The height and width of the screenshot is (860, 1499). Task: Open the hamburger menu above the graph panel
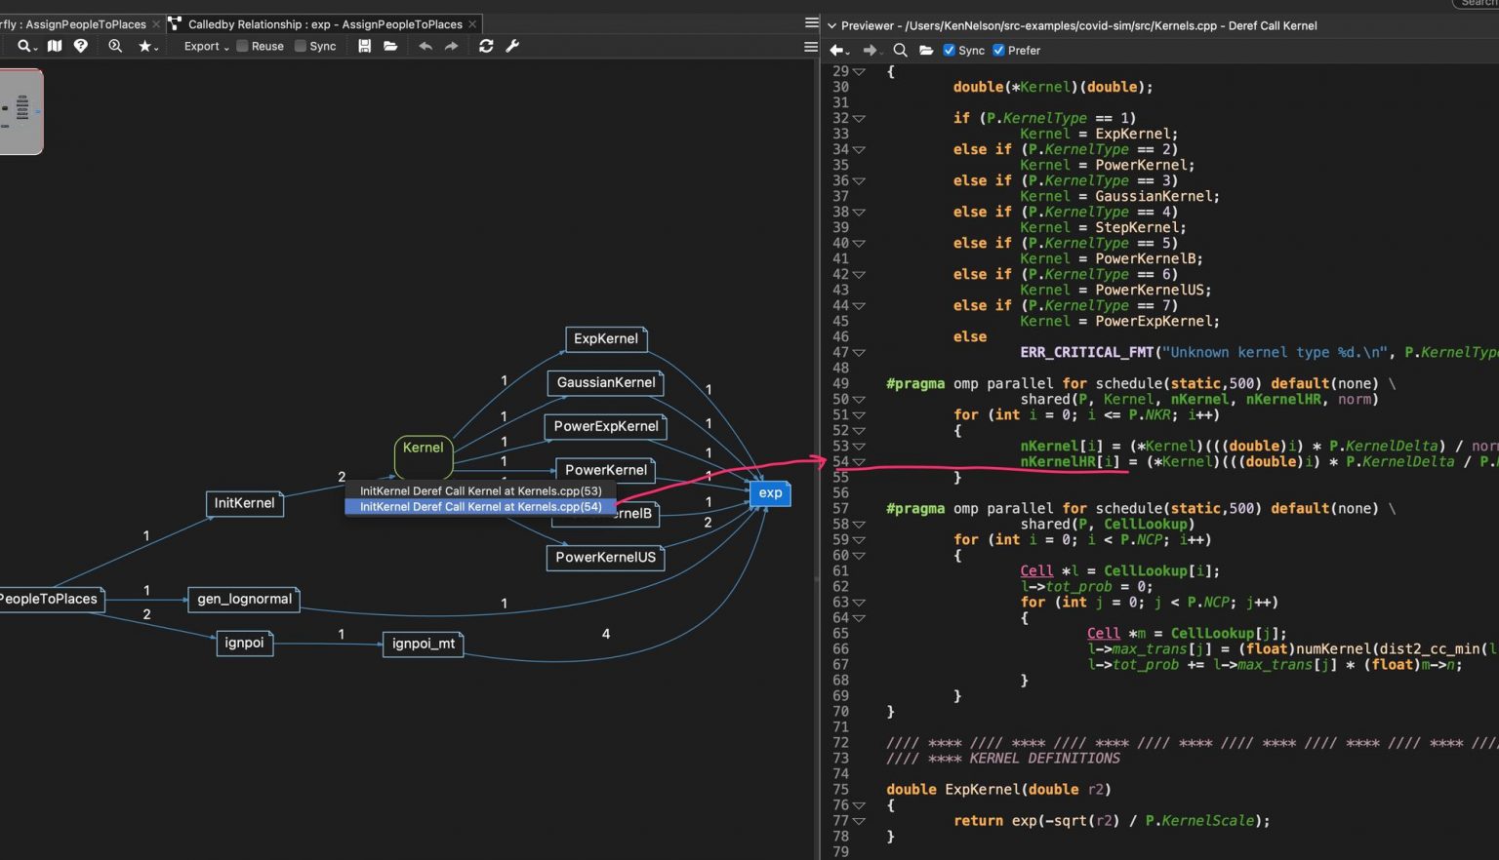[x=810, y=46]
